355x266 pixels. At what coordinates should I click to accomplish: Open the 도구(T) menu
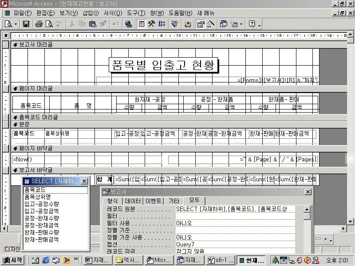(x=136, y=13)
